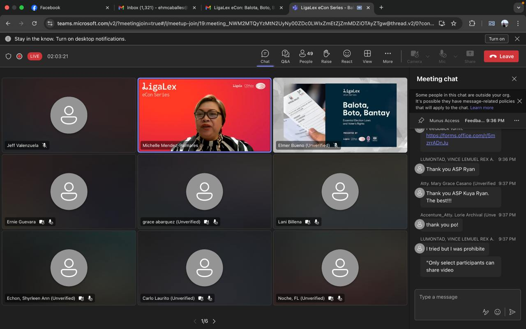Toggle the Chat panel

(x=265, y=56)
